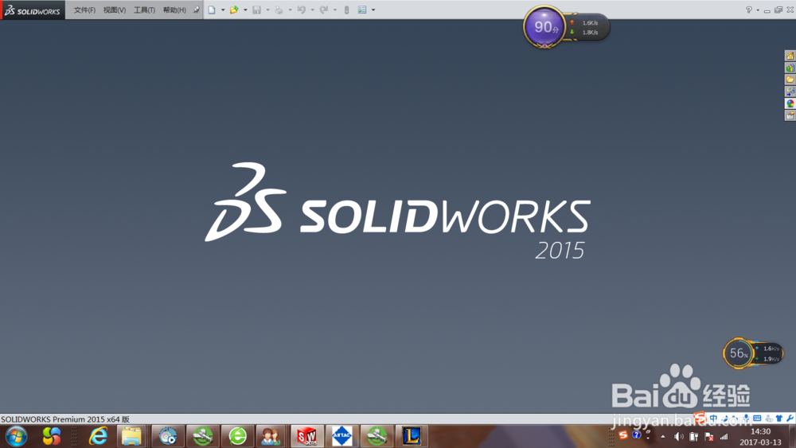This screenshot has height=448, width=796.
Task: Click the battery power tray icon
Action: pyautogui.click(x=693, y=437)
